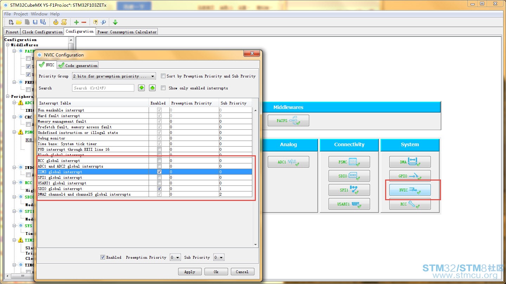506x284 pixels.
Task: Open the Help menu
Action: click(x=55, y=14)
